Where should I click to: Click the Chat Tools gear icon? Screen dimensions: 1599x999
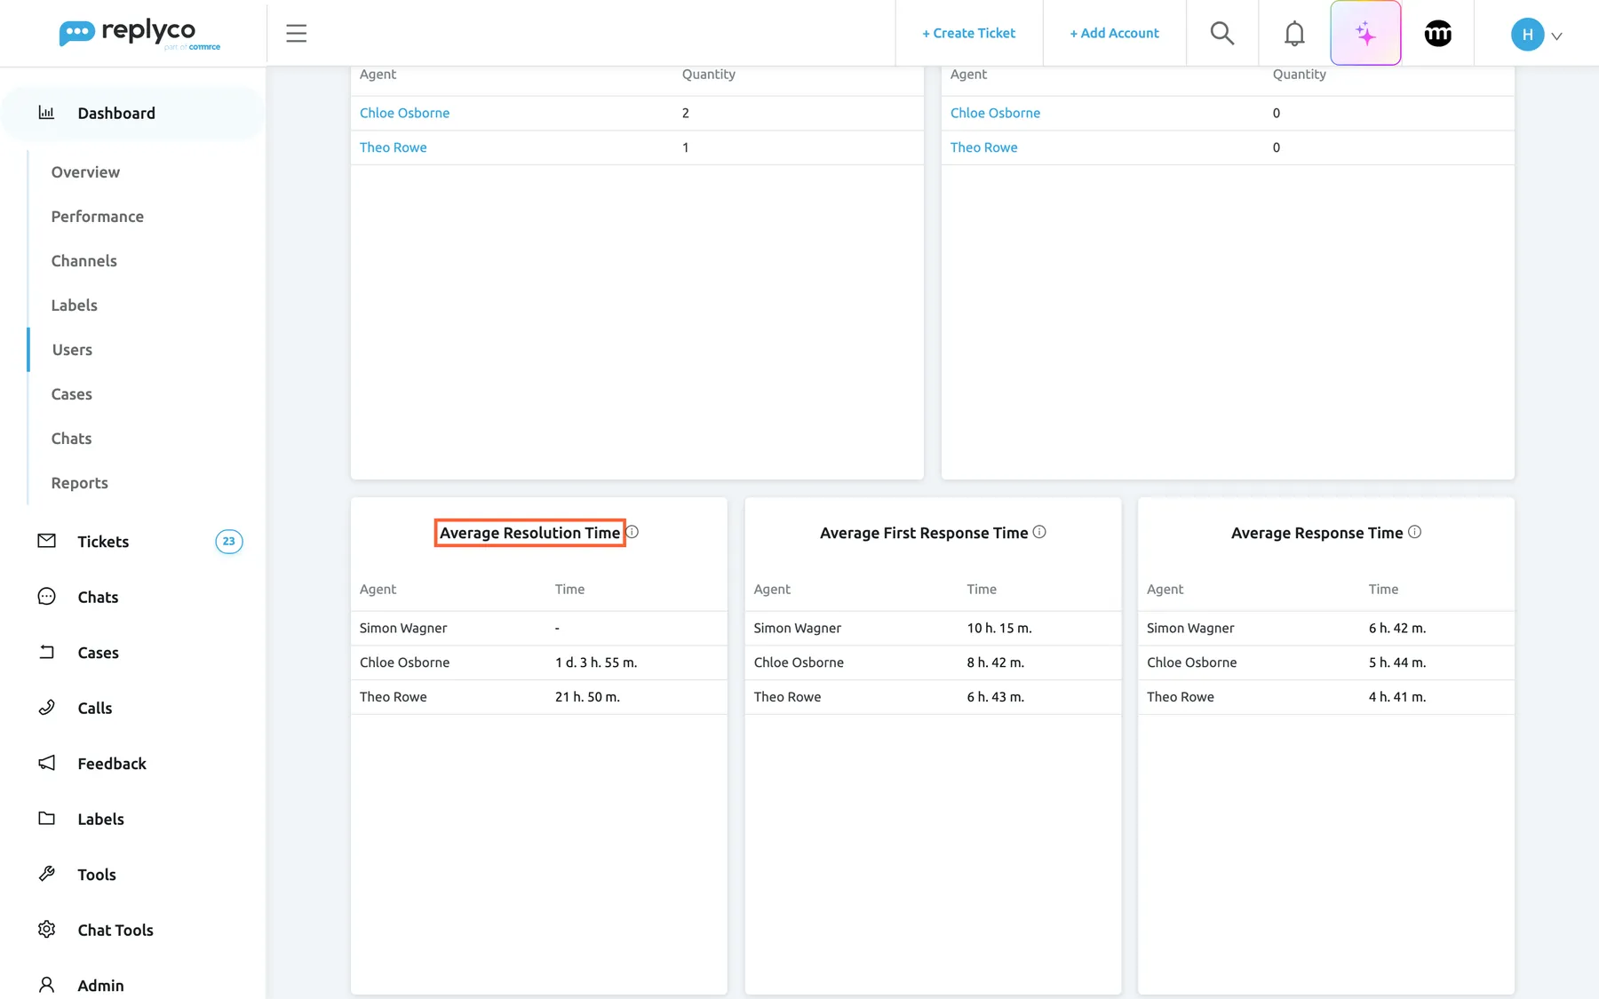point(46,929)
